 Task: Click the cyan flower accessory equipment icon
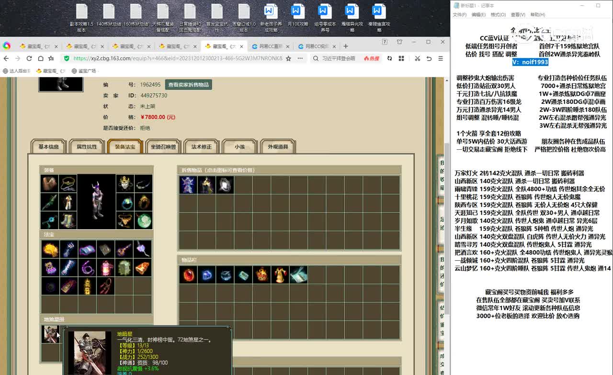tap(49, 221)
